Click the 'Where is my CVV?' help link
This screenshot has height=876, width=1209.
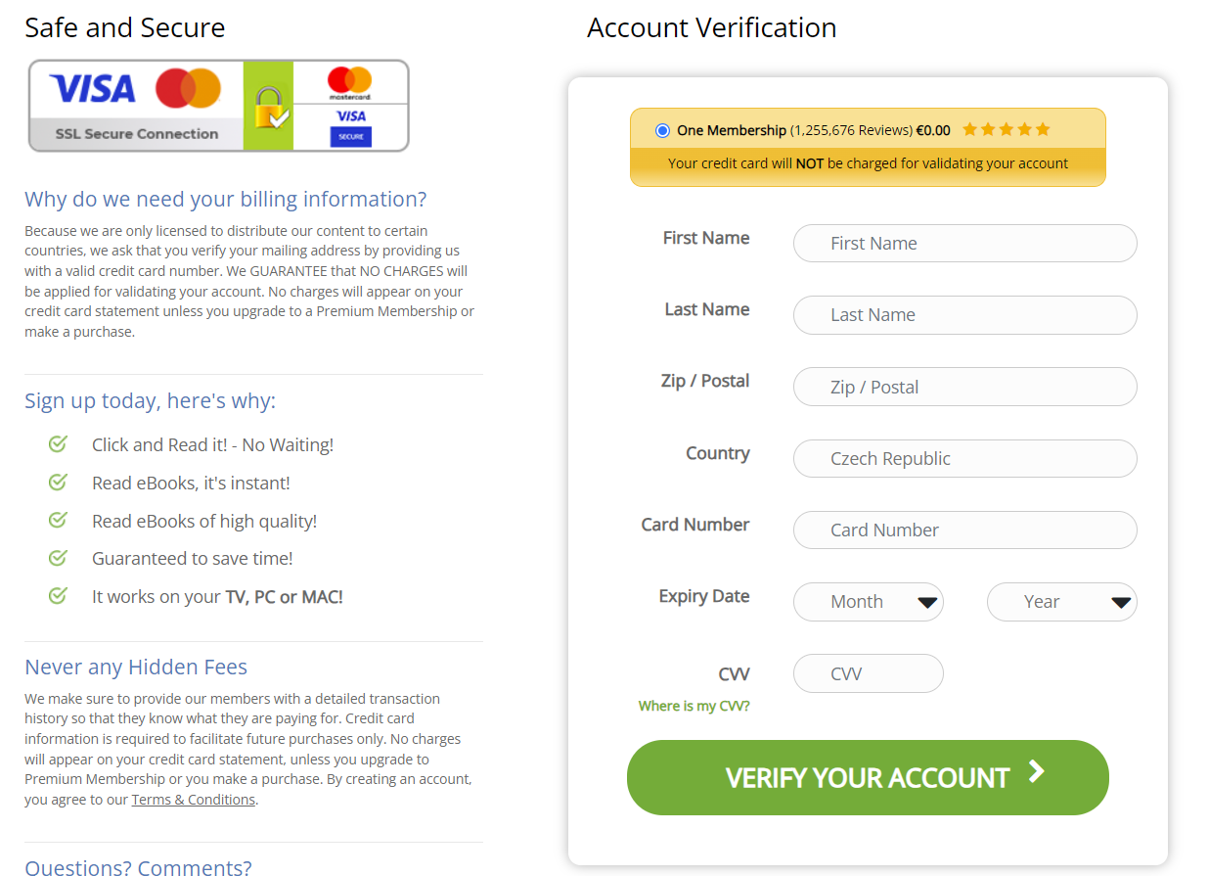[x=694, y=704]
